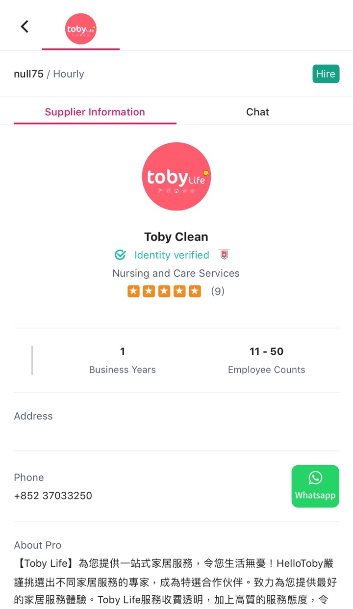The height and width of the screenshot is (609, 353).
Task: Tap the Identity verified label text
Action: point(172,255)
